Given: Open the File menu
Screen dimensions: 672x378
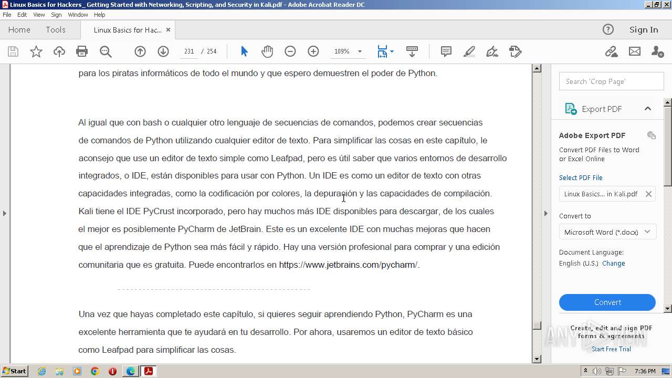Looking at the screenshot, I should click(x=7, y=15).
